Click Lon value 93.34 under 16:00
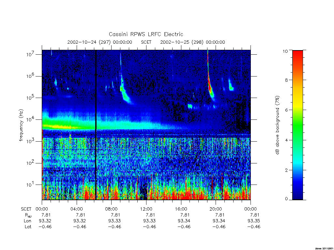 (x=184, y=221)
